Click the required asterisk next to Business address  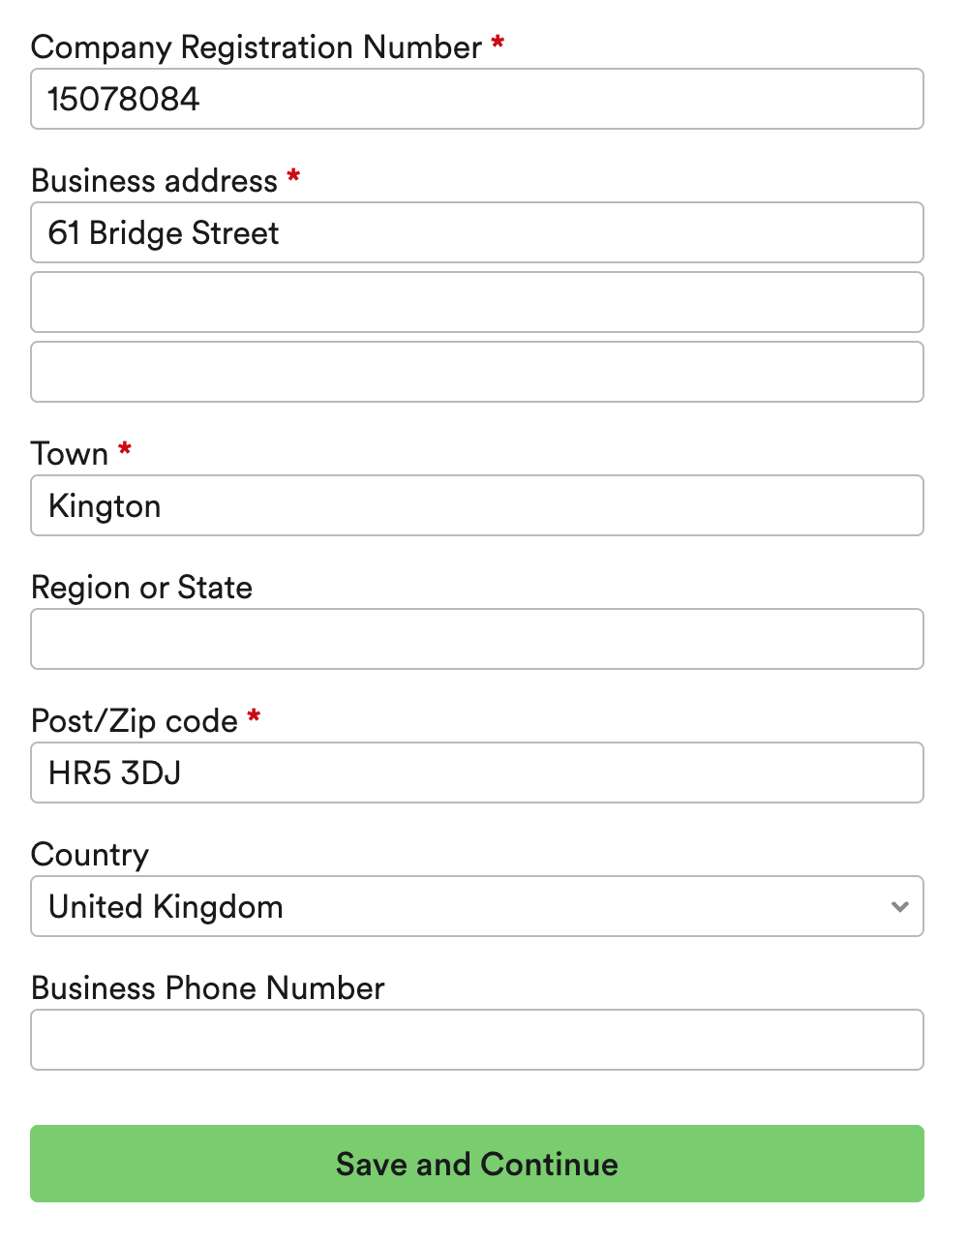pyautogui.click(x=293, y=176)
